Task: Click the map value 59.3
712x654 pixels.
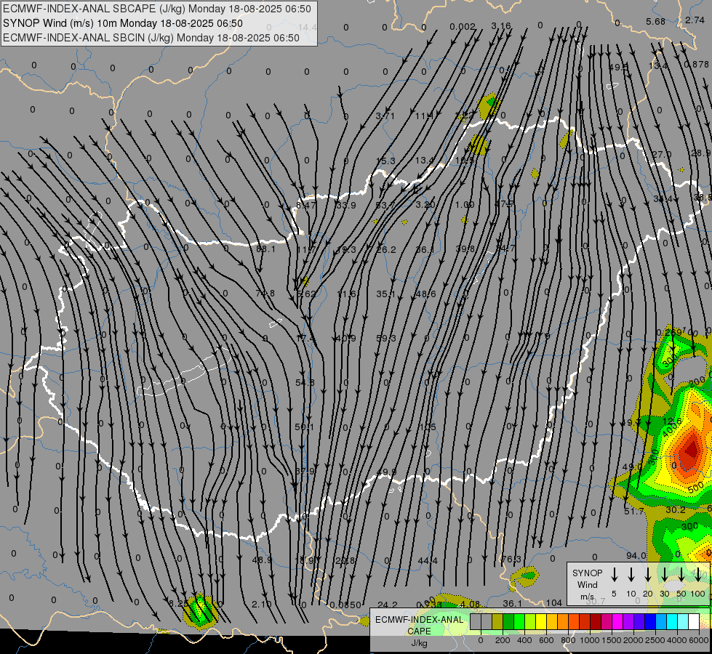Action: click(386, 338)
